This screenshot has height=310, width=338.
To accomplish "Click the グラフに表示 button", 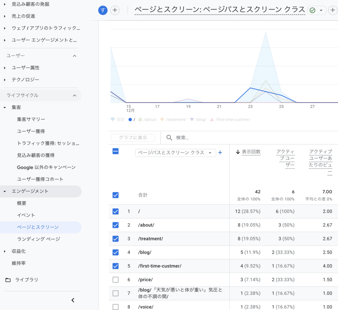I will (x=133, y=138).
